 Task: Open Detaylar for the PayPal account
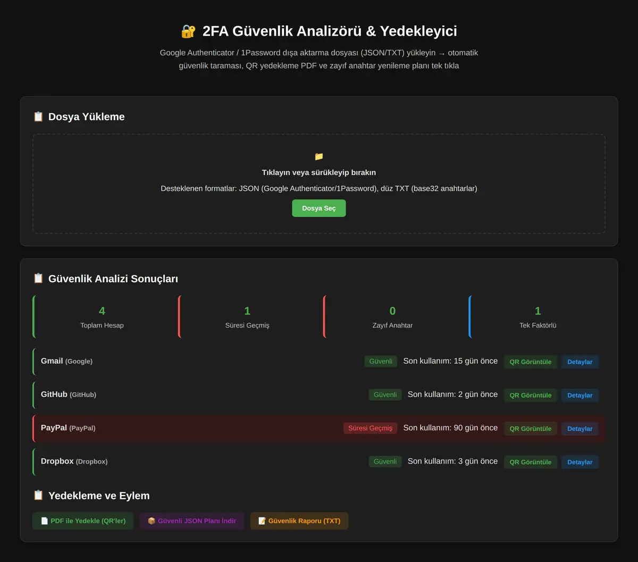tap(580, 429)
